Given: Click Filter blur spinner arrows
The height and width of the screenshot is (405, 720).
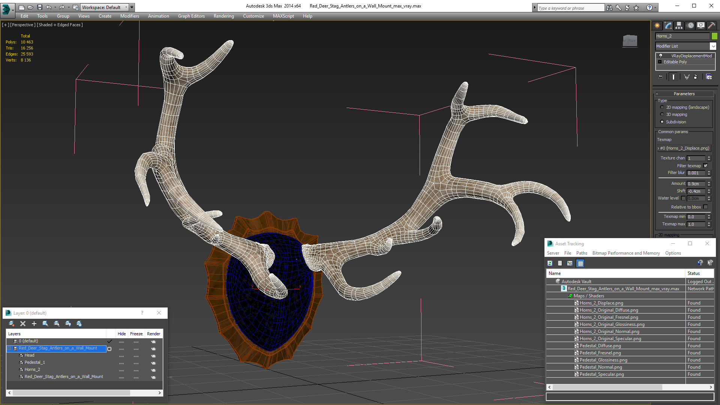Looking at the screenshot, I should click(x=709, y=173).
